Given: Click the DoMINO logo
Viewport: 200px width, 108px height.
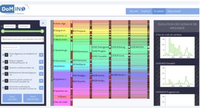Looking at the screenshot, I should (x=14, y=9).
